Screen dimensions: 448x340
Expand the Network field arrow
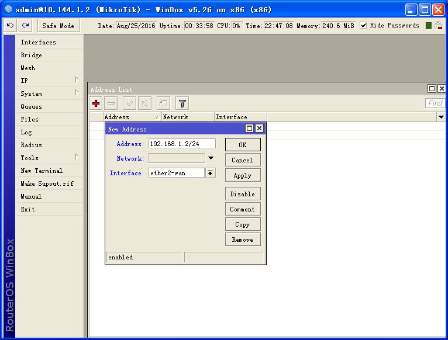[211, 158]
